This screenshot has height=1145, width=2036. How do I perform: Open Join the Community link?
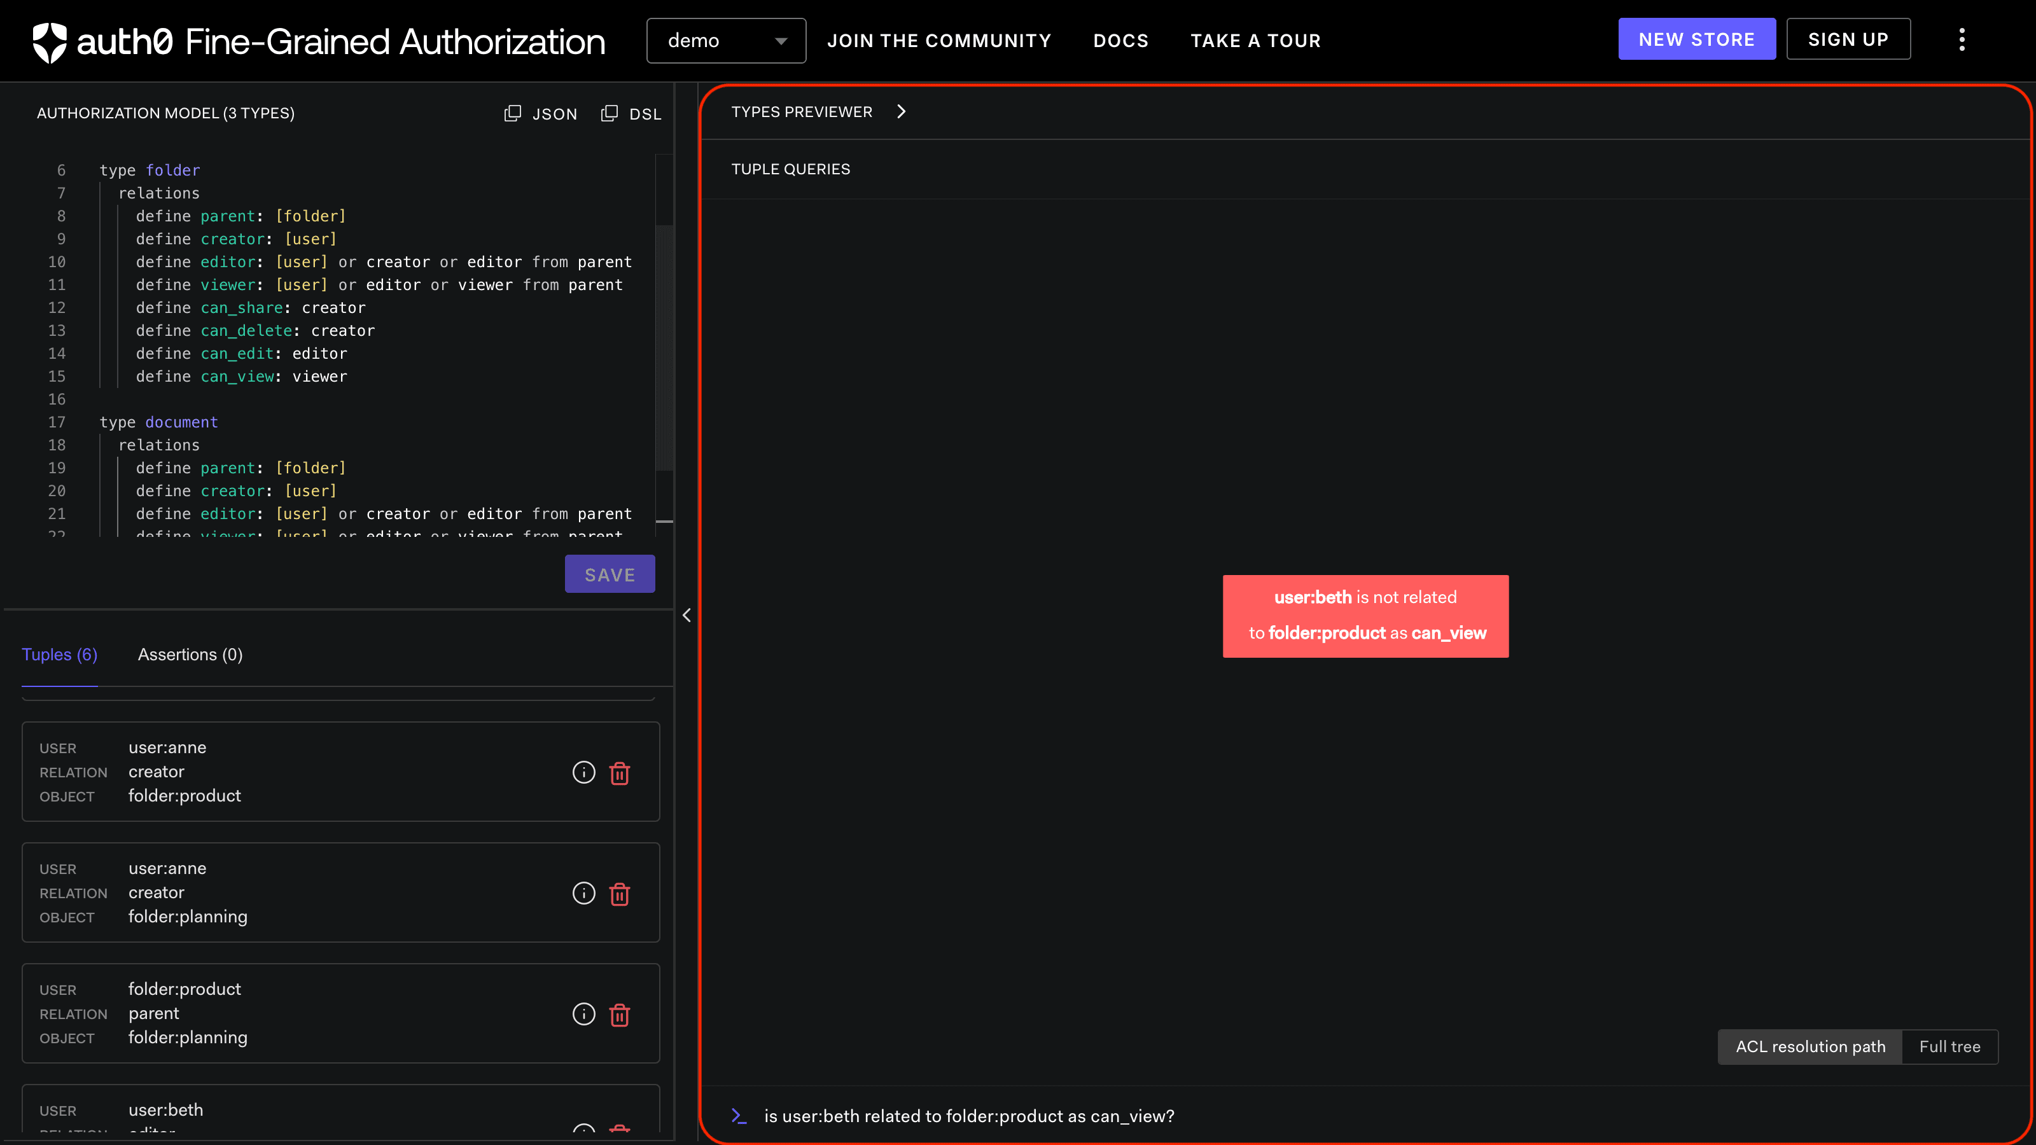pos(939,40)
